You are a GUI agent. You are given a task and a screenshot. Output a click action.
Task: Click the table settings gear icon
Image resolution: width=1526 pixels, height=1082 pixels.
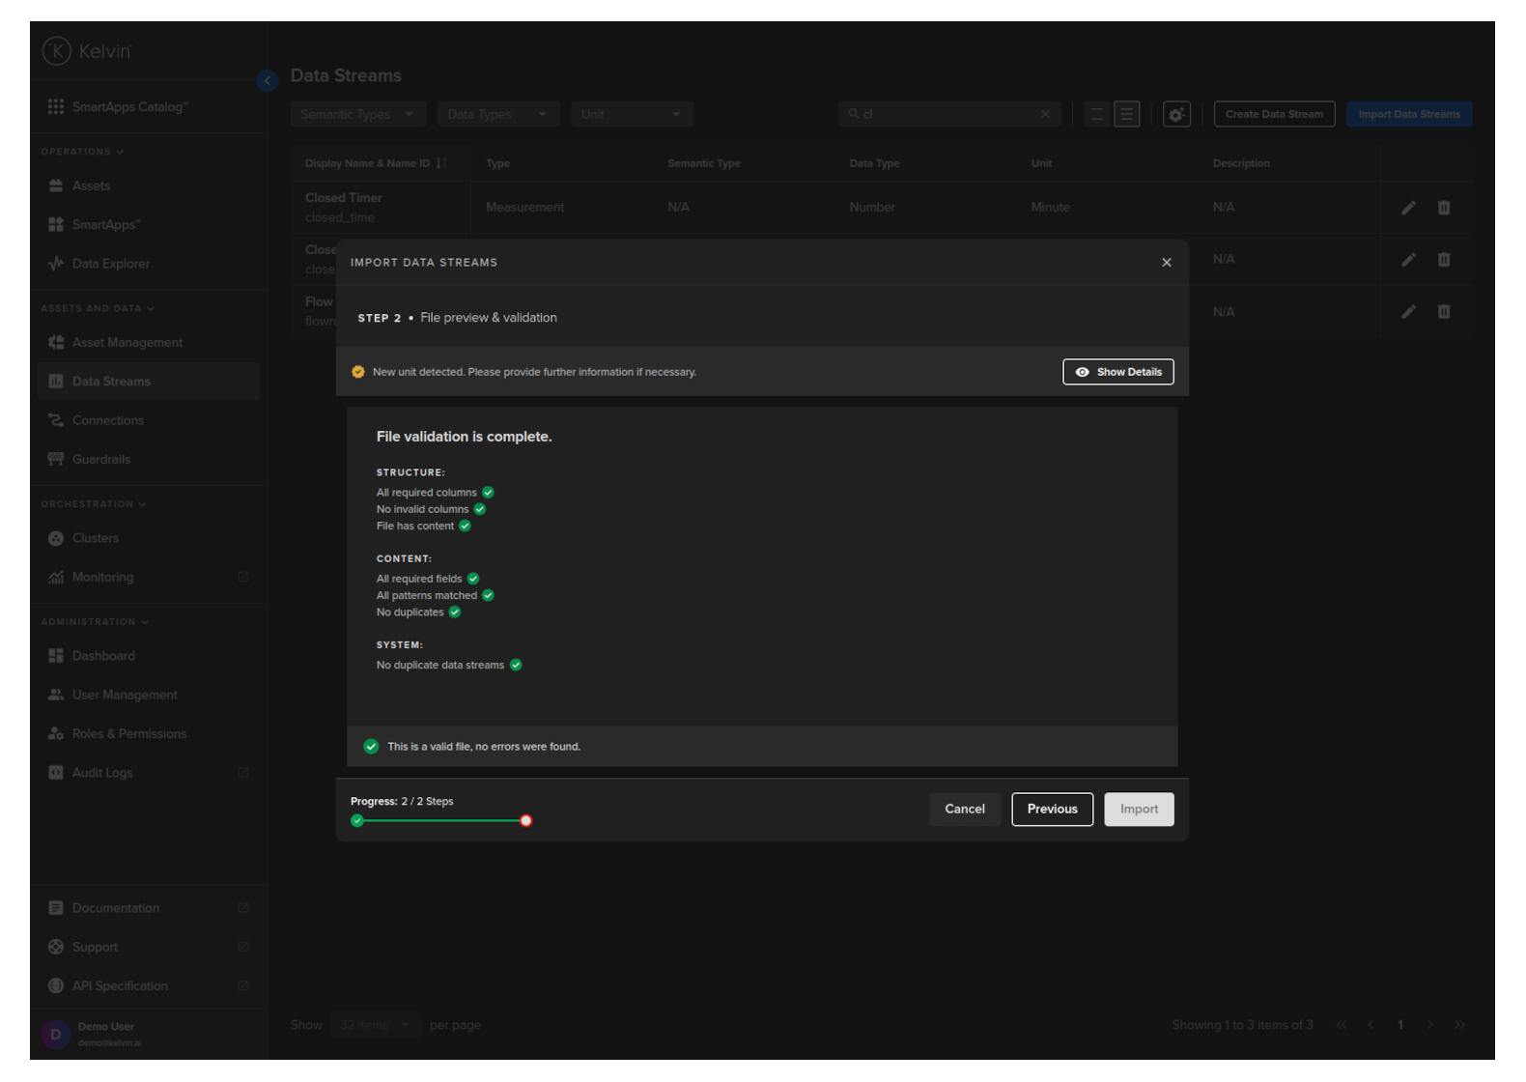[1175, 114]
